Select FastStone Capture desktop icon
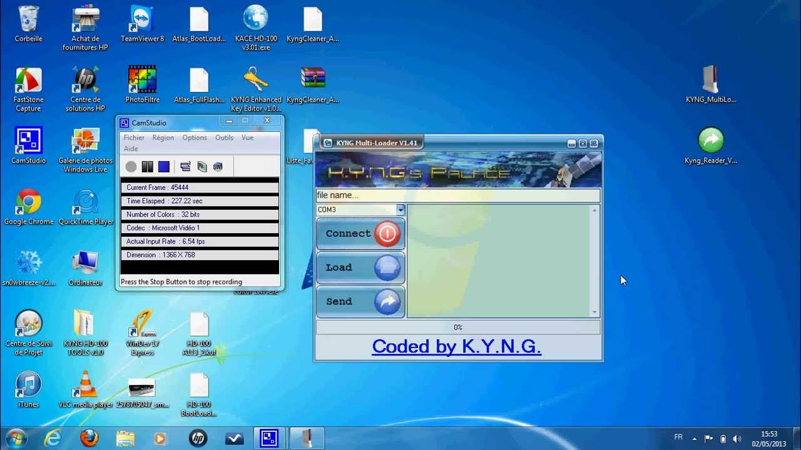Screen dimensions: 801x450 click(x=28, y=89)
